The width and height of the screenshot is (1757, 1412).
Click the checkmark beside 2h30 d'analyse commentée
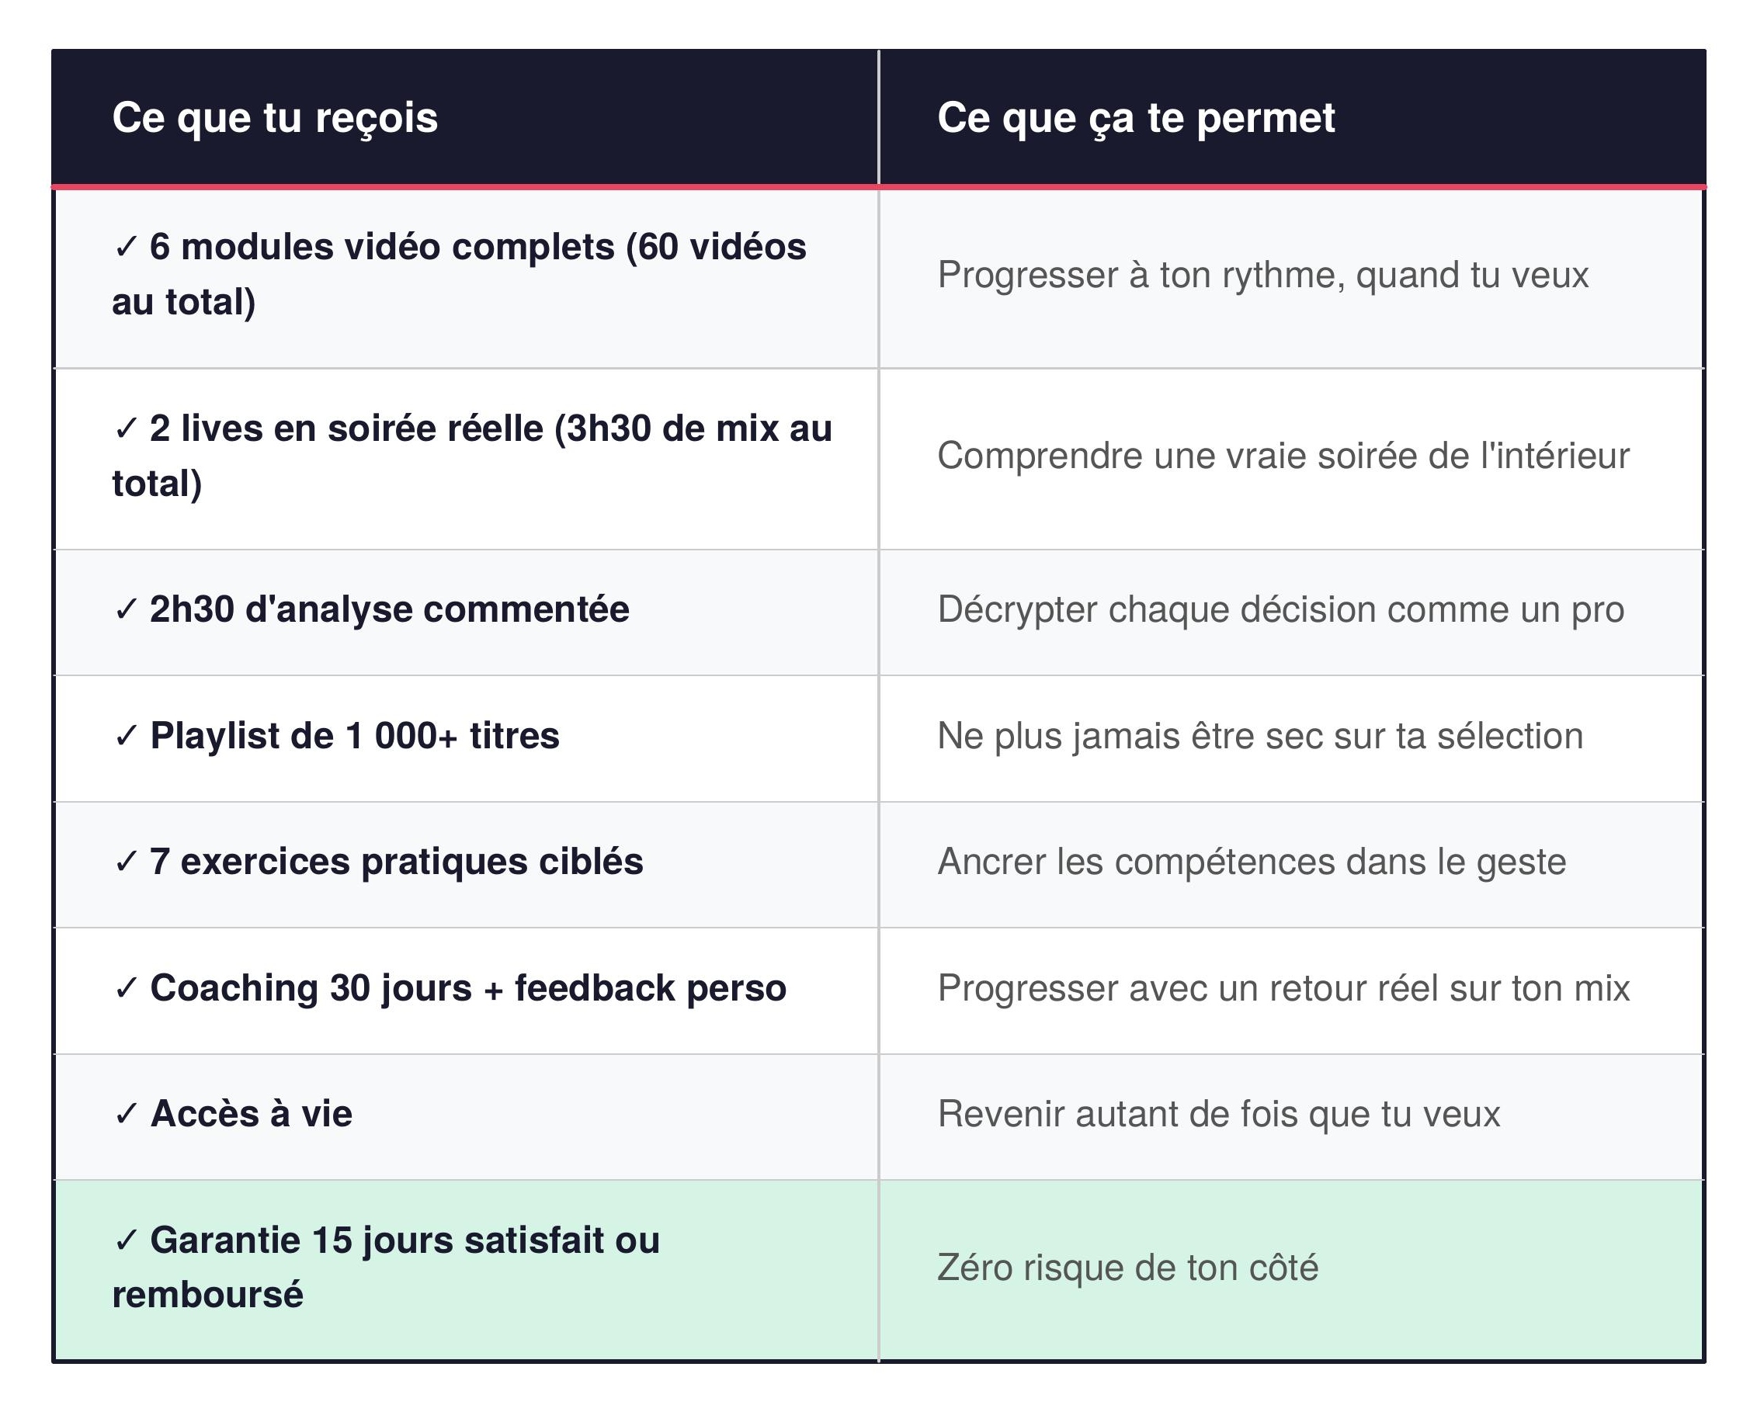[127, 609]
